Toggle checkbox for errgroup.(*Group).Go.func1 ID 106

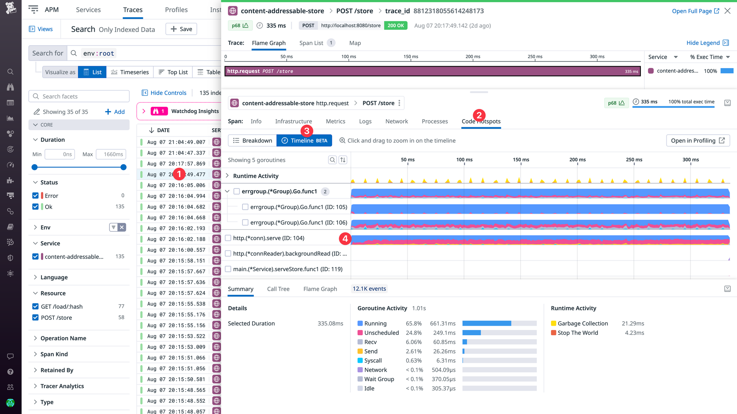244,222
